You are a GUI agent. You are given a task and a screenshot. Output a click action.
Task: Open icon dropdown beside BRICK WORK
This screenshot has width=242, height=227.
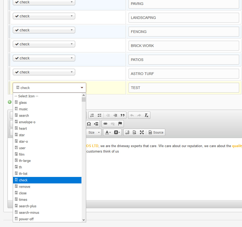44,44
